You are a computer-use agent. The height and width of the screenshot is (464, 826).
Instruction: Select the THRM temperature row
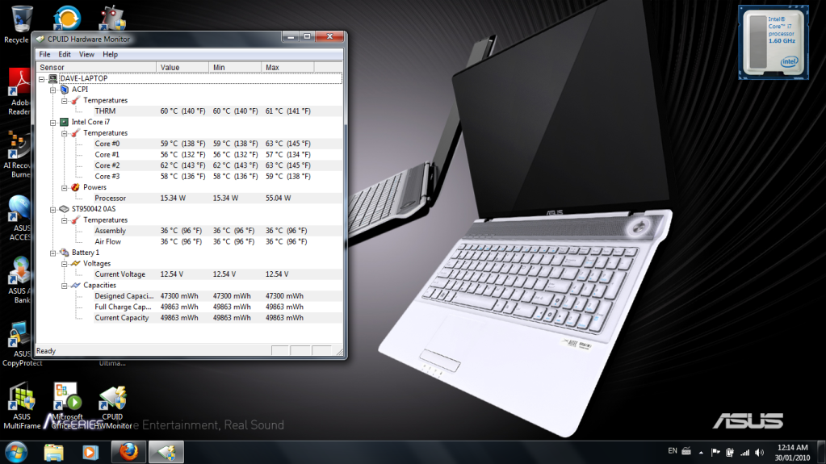pyautogui.click(x=217, y=111)
